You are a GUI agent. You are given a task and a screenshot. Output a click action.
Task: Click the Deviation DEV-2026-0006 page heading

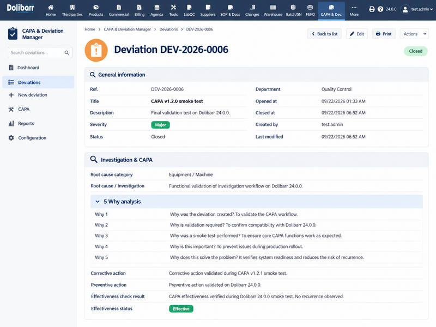click(x=171, y=50)
